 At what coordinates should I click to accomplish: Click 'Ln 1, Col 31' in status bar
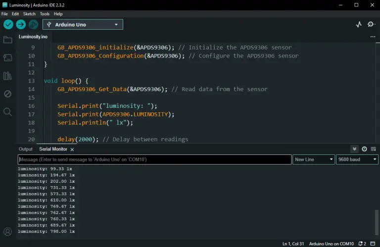tap(293, 244)
